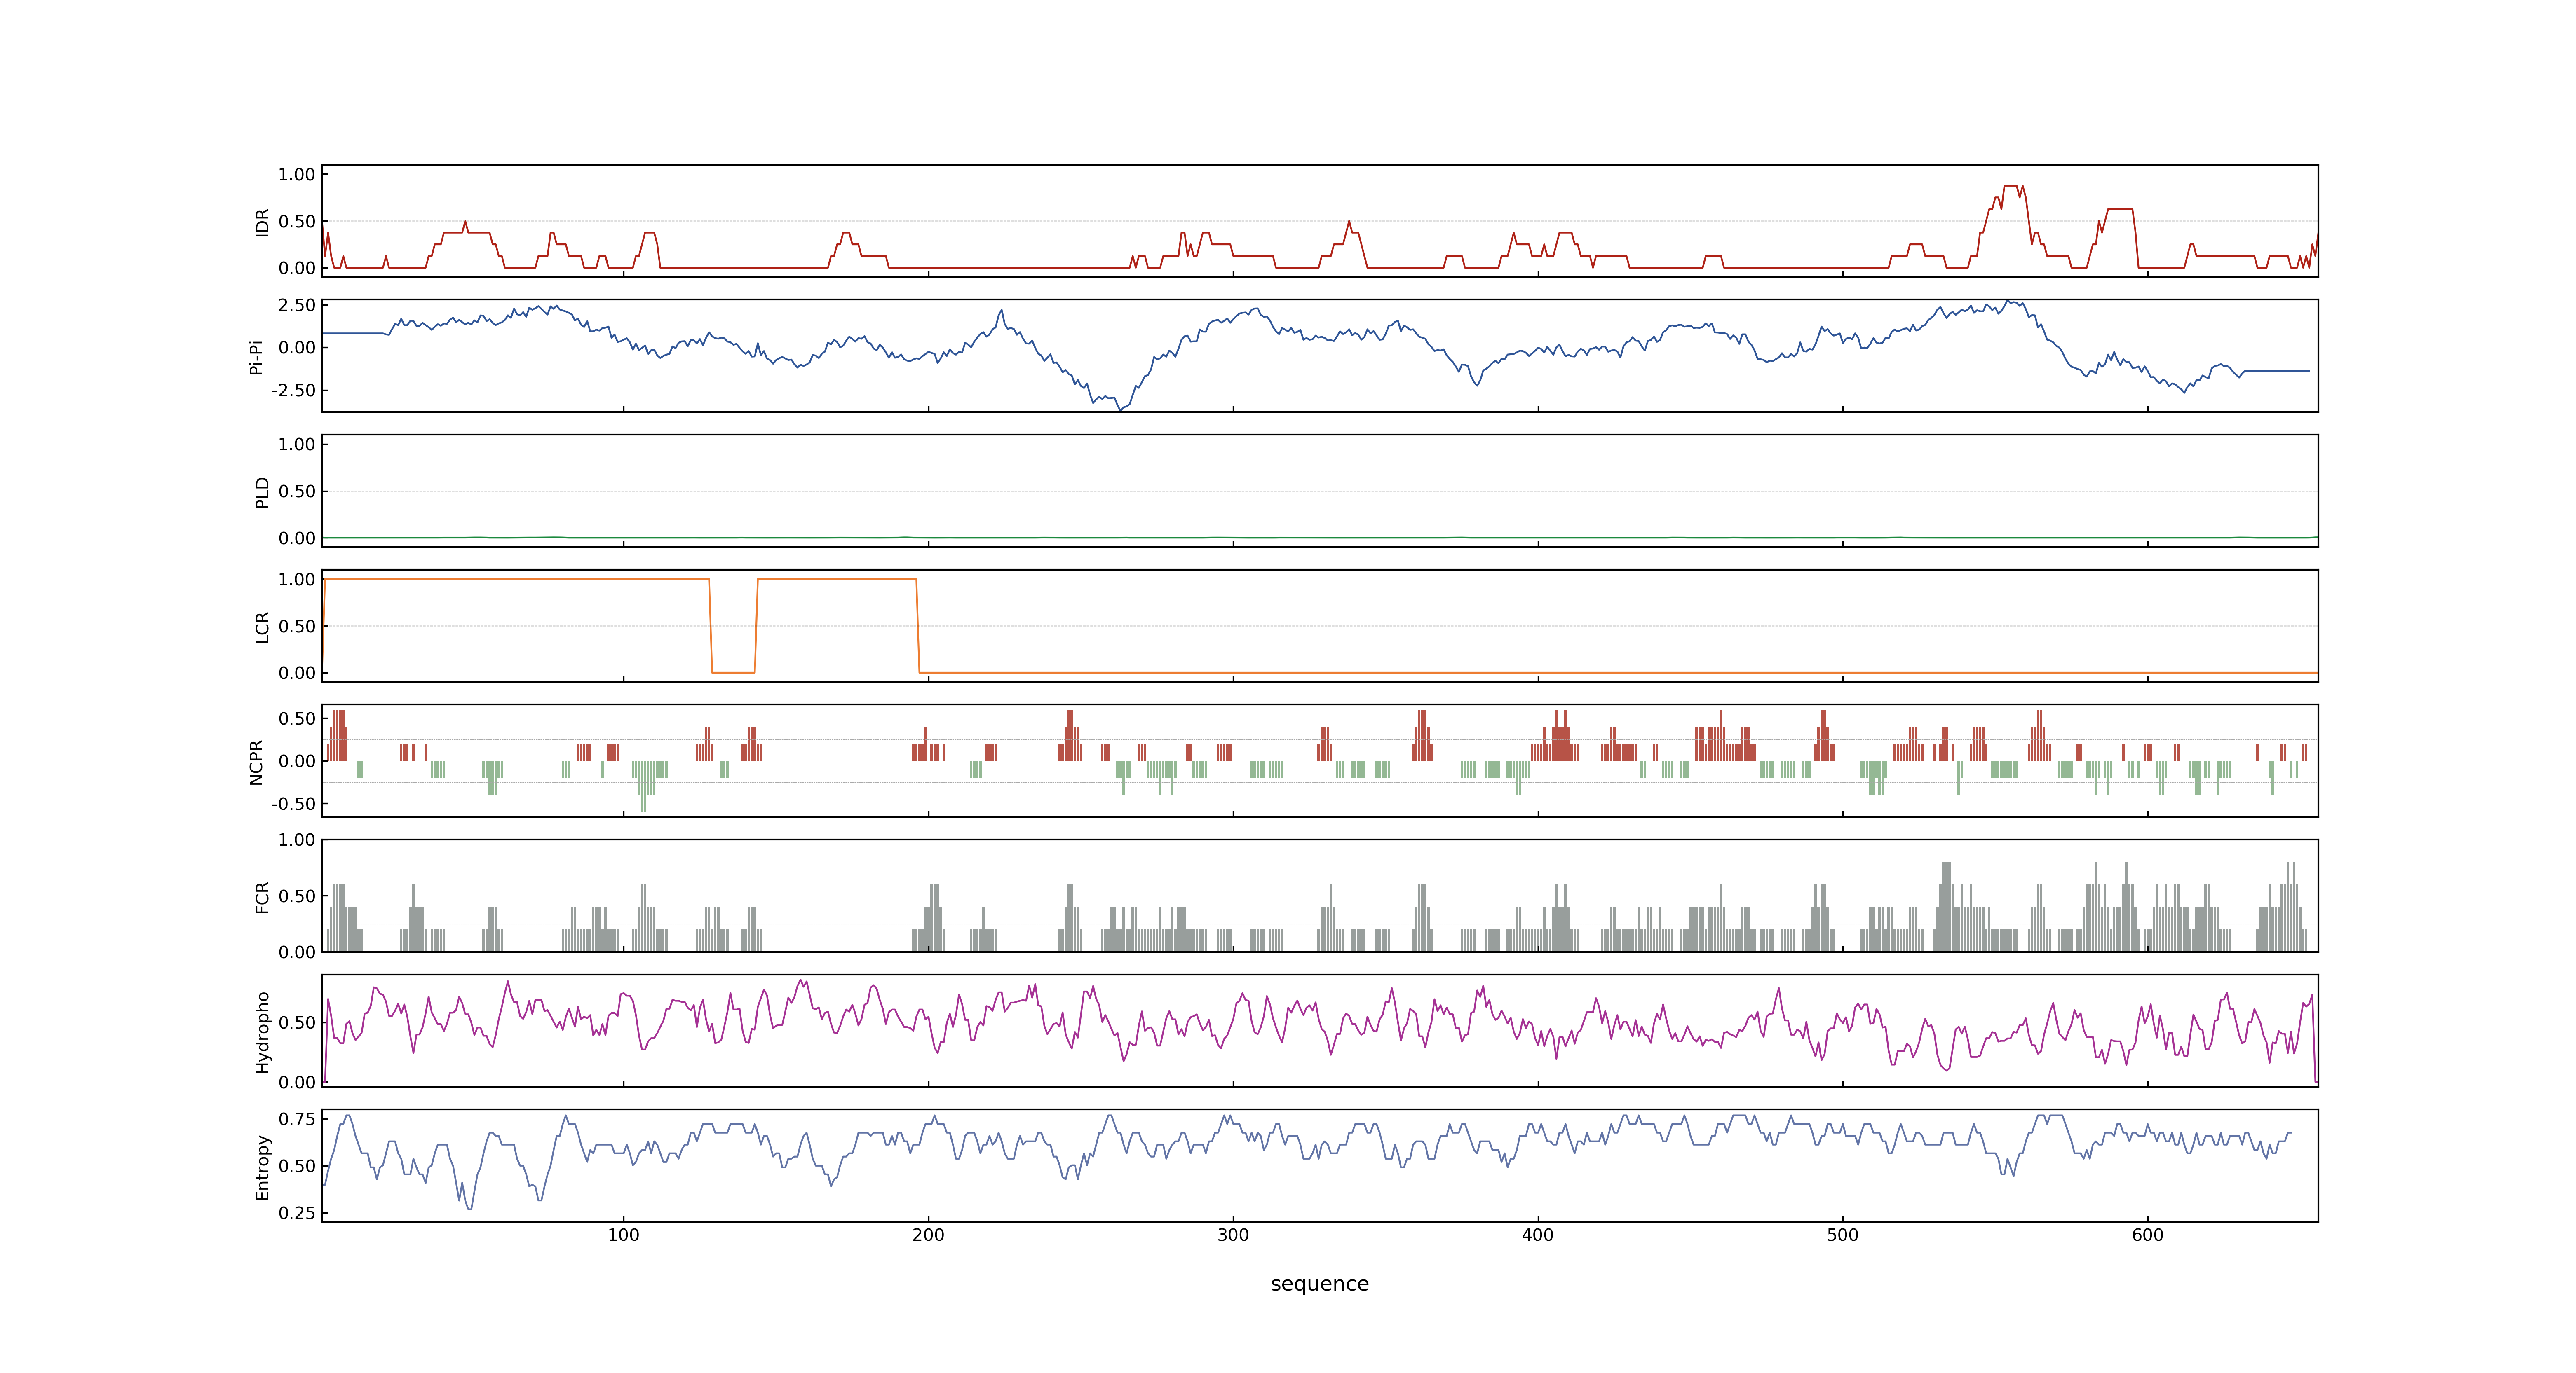Viewport: 2576px width, 1373px height.
Task: Click the x-axis tick label 400
Action: 1538,1235
